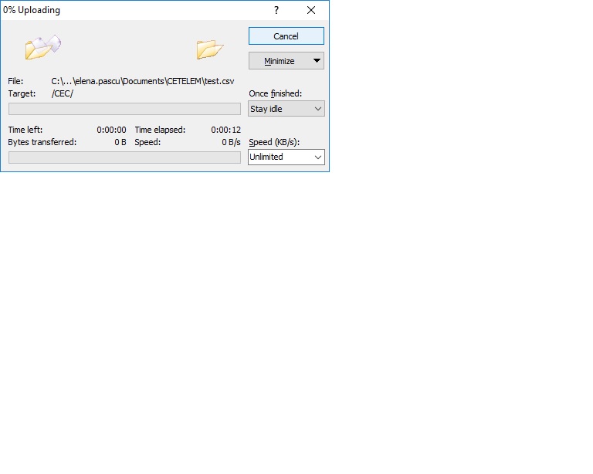Cancel the upload
This screenshot has height=474, width=593.
[x=286, y=36]
